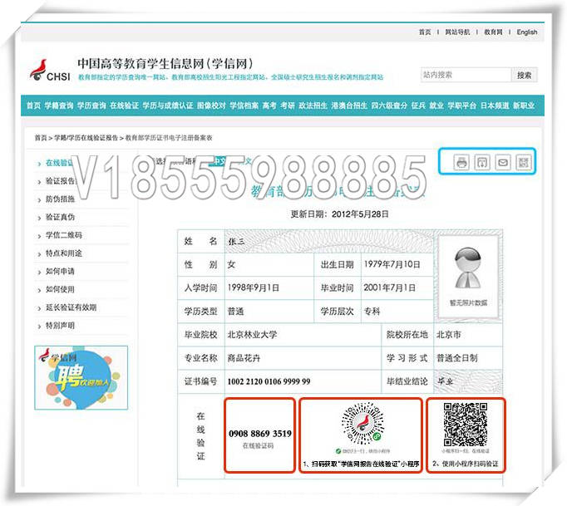Click the email envelope icon
567x506 pixels.
pos(503,162)
